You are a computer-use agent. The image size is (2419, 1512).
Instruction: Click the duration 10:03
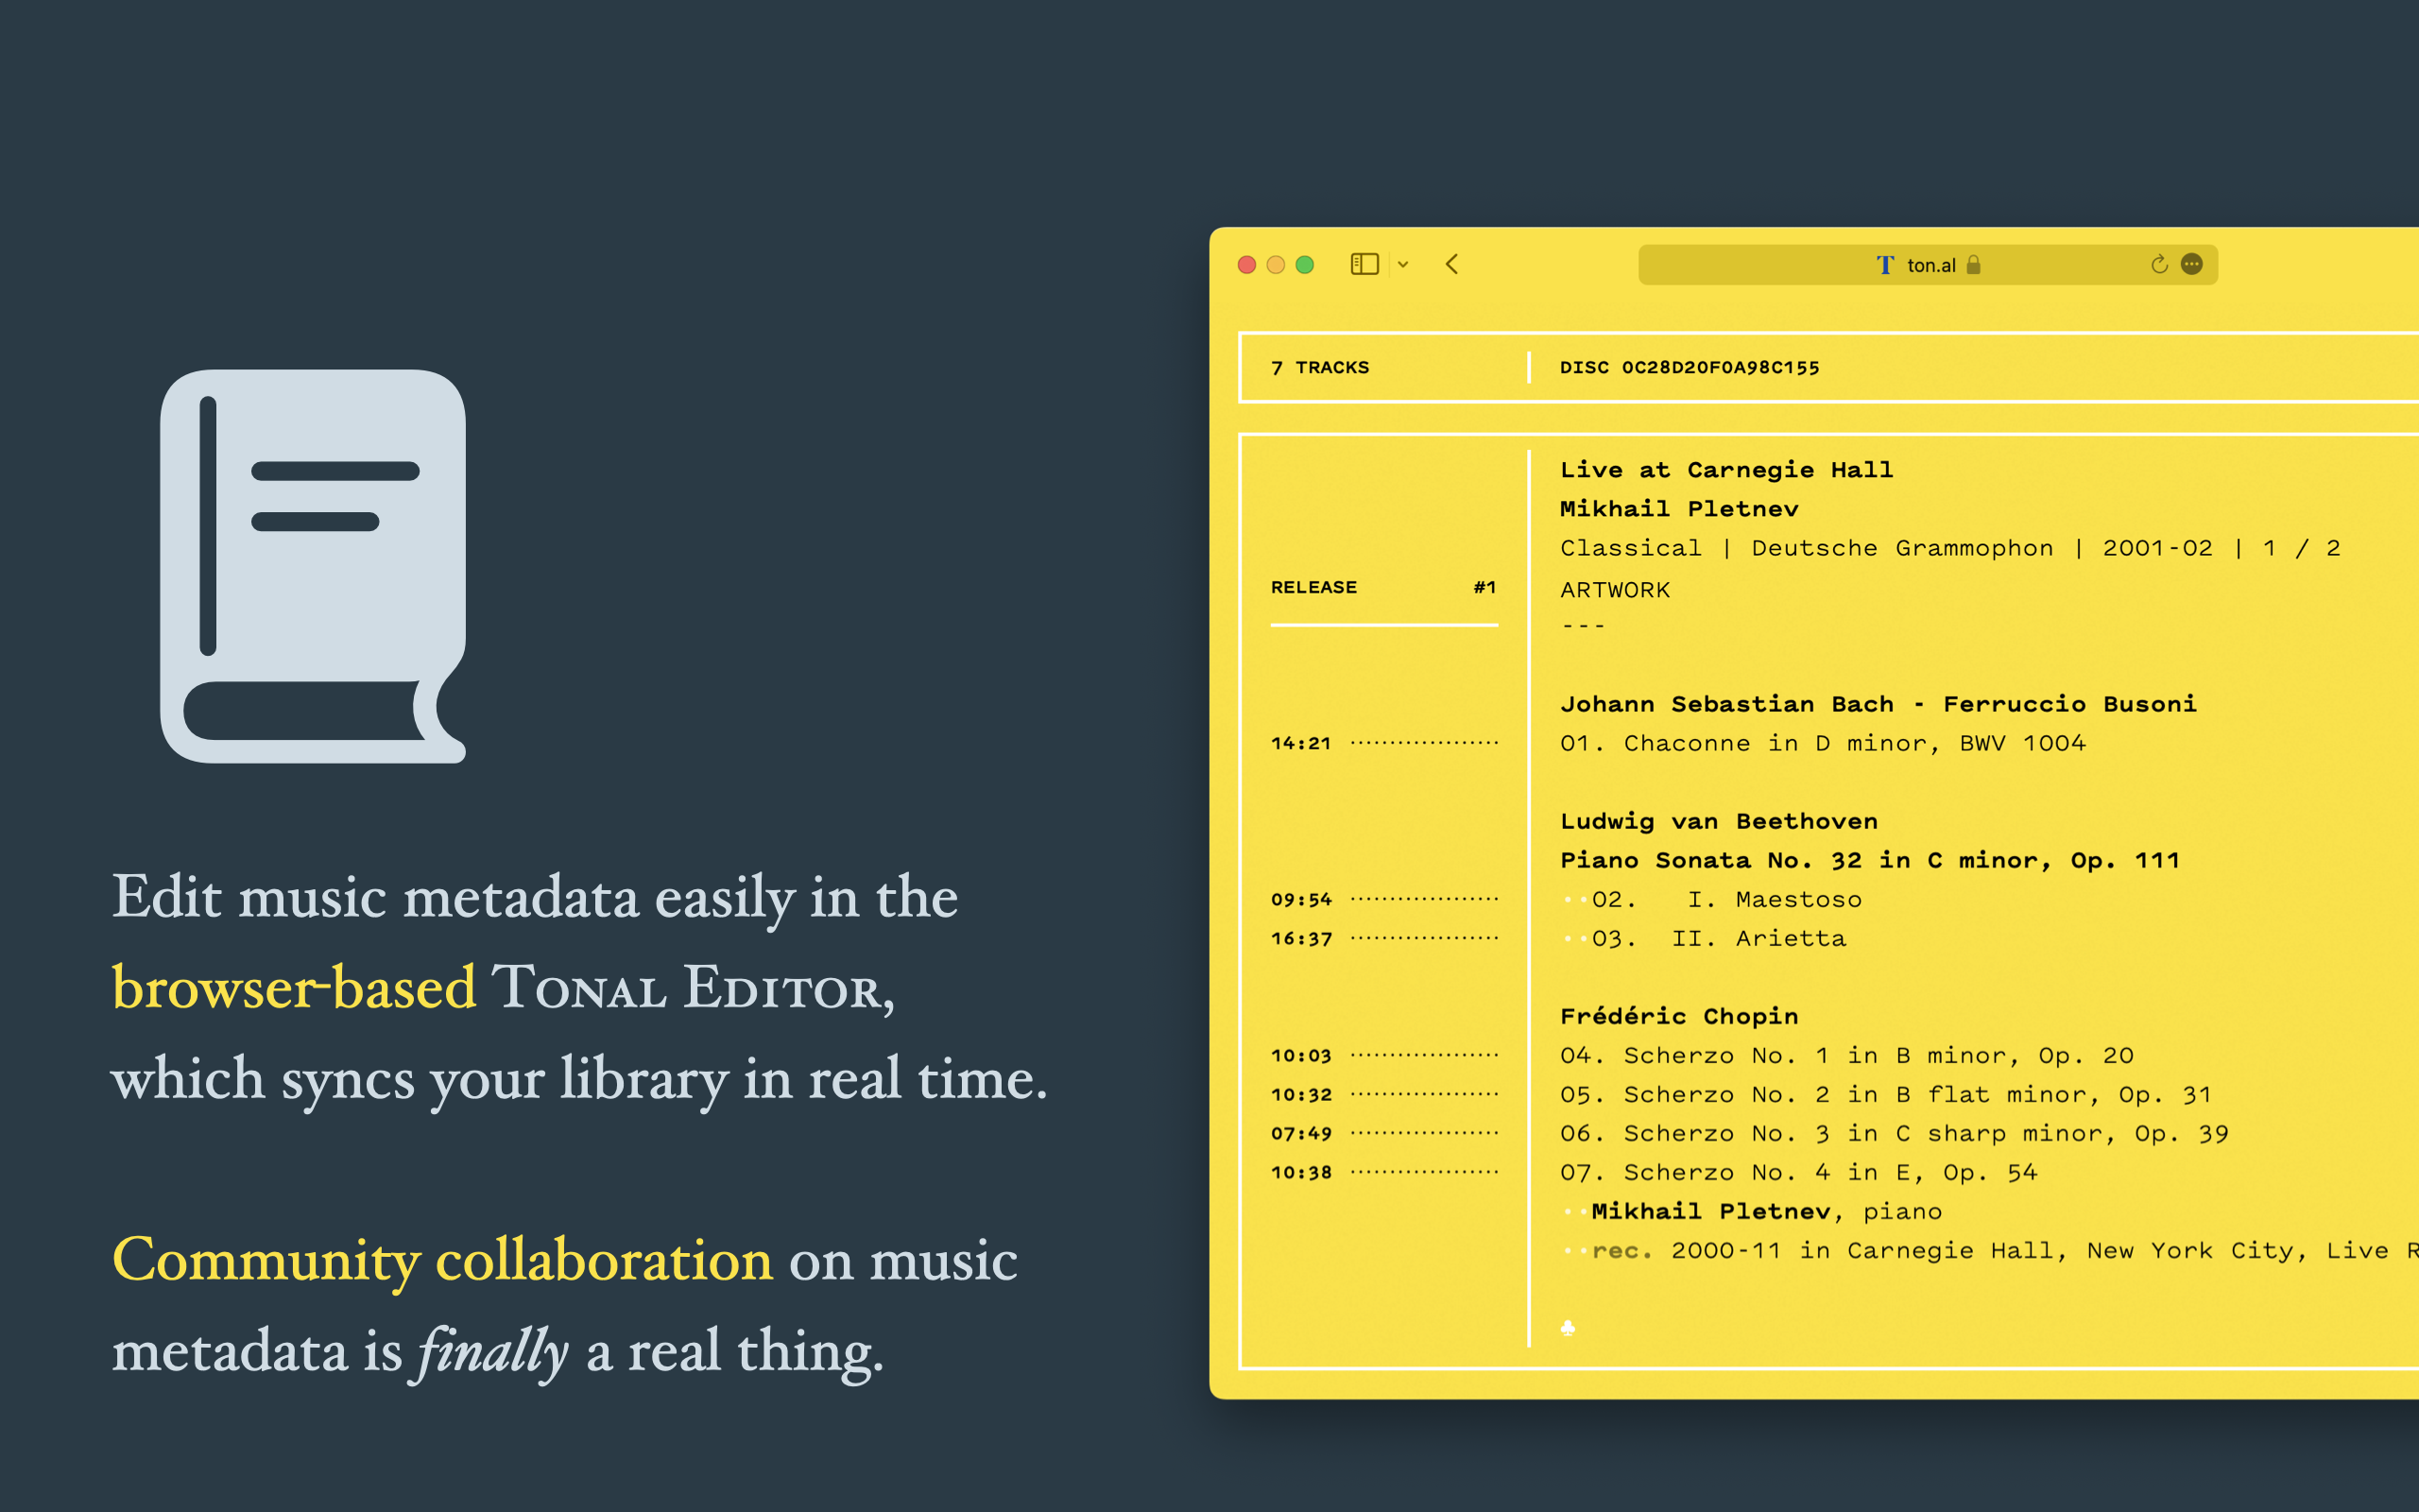1300,1055
